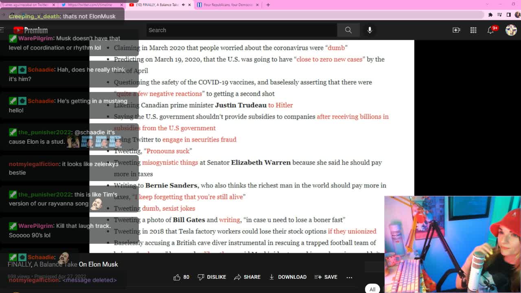Click SAVE to add to playlist

[326, 277]
